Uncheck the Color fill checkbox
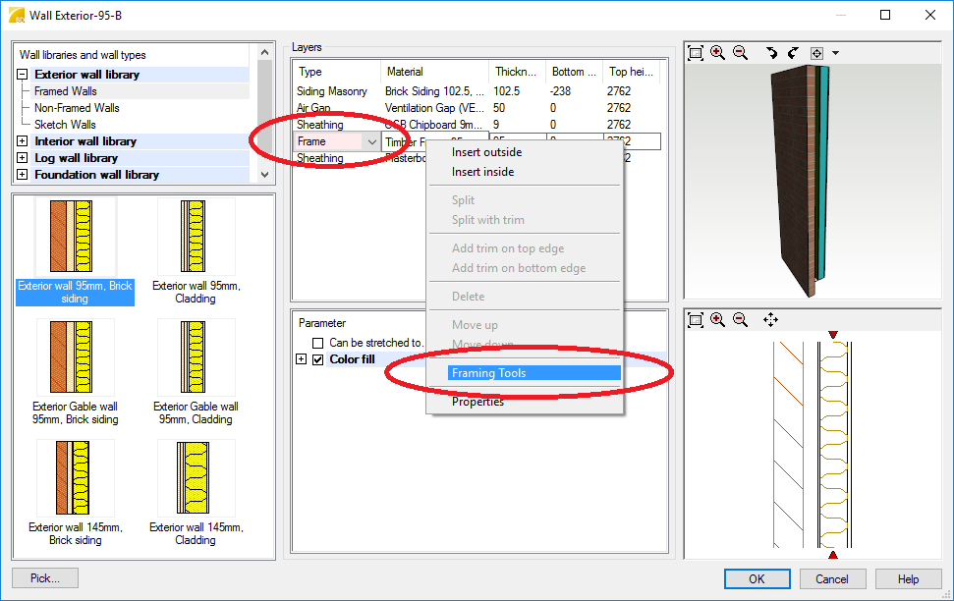The width and height of the screenshot is (954, 601). (x=317, y=359)
